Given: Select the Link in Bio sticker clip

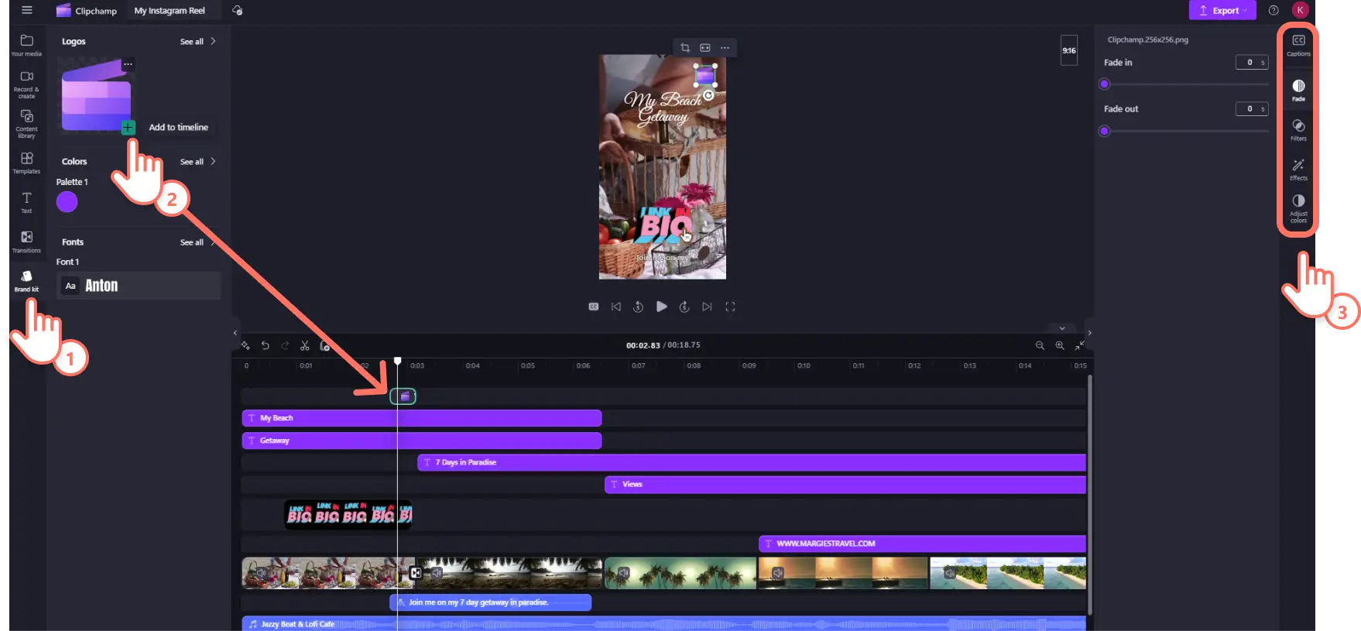Looking at the screenshot, I should coord(348,514).
